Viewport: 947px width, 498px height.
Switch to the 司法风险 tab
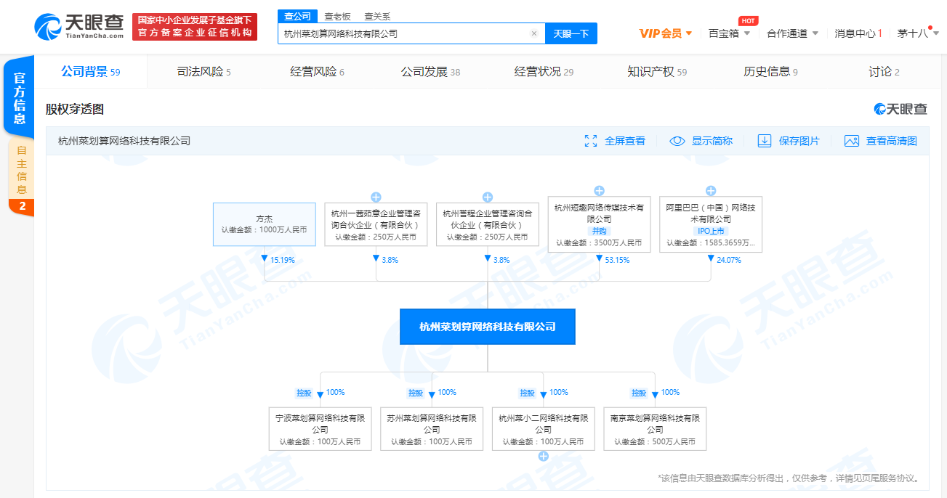click(203, 72)
